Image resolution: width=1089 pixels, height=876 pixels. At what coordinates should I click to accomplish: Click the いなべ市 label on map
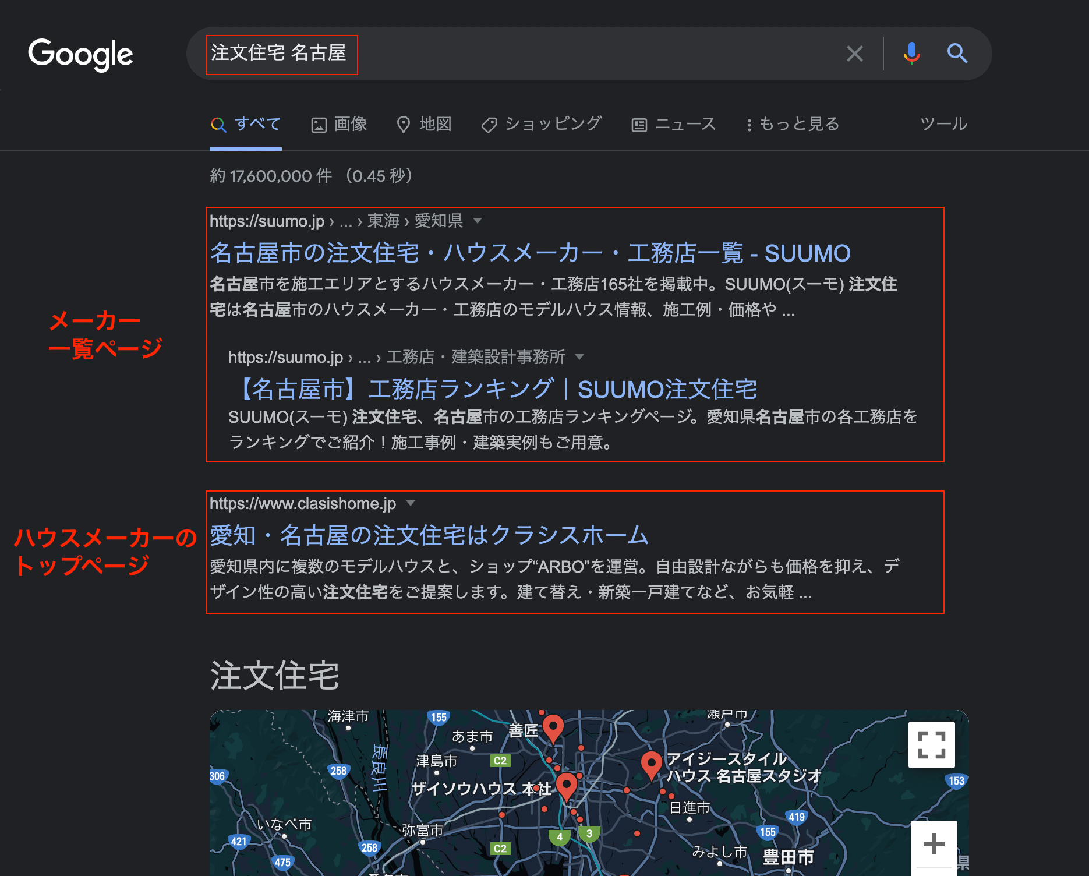coord(284,824)
